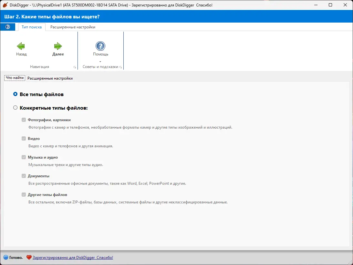Expand the dropdown arrow under Помощь

point(100,62)
